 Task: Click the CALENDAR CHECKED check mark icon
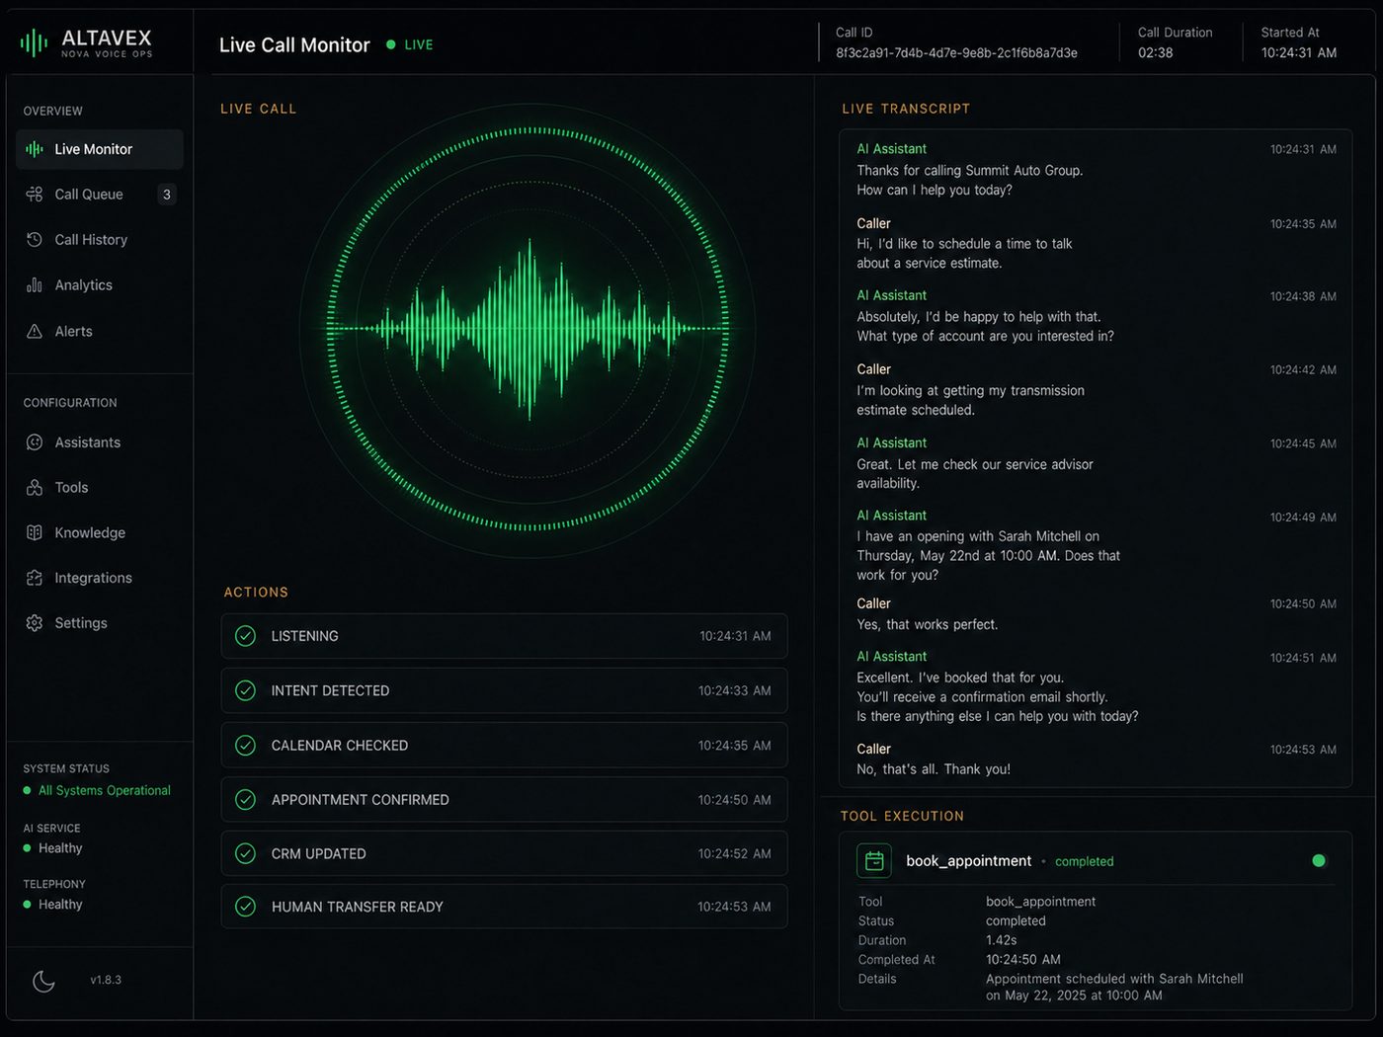point(246,746)
